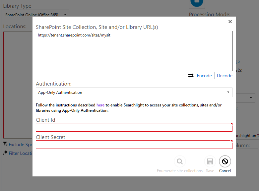Click the asterisk icon next to Filter Locations

pos(5,153)
